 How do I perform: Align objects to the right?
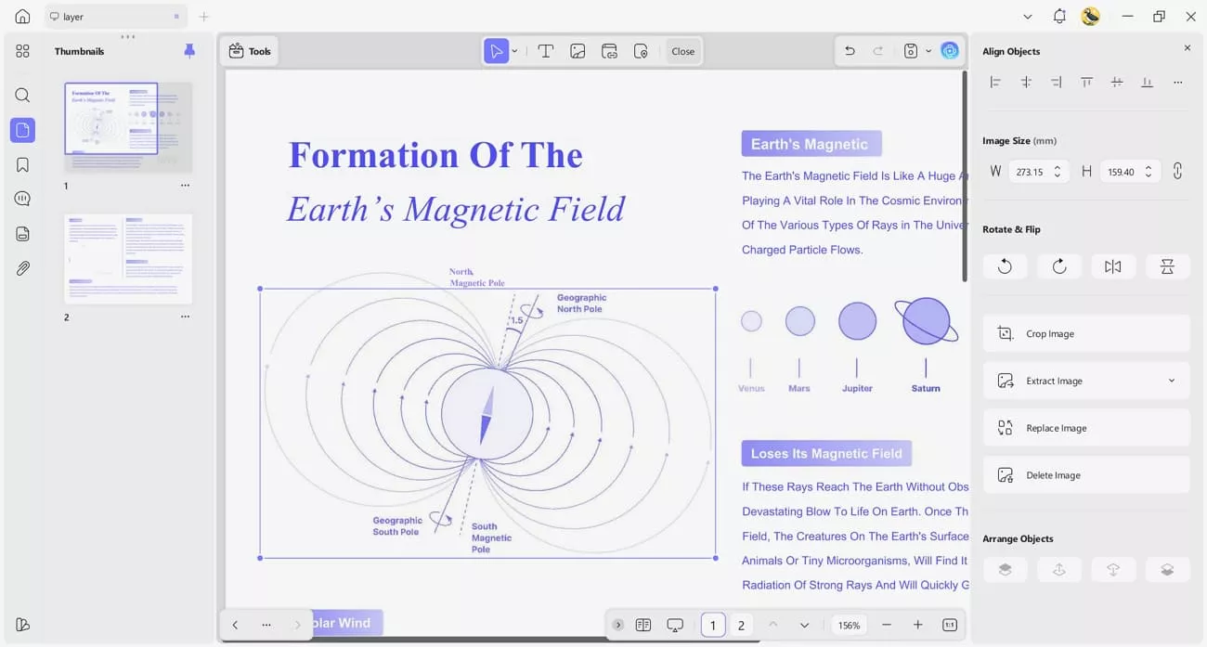(x=1056, y=83)
